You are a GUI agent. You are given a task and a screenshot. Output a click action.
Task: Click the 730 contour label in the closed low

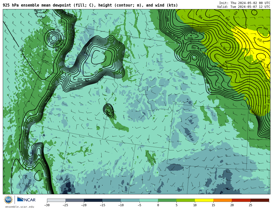pyautogui.click(x=103, y=53)
